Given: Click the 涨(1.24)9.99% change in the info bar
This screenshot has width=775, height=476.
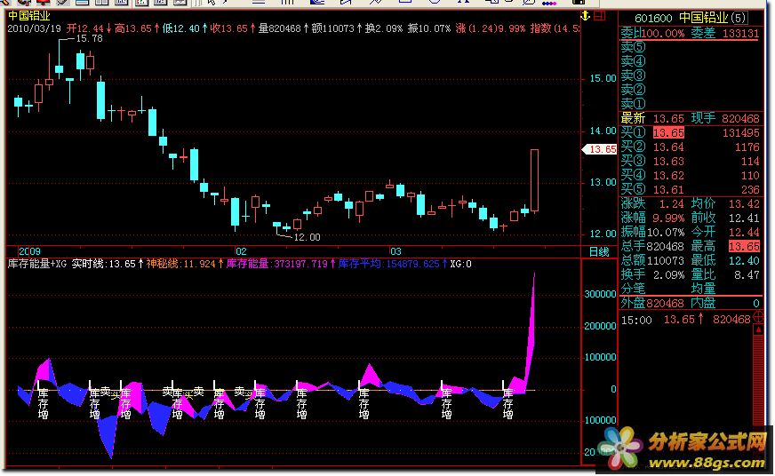Looking at the screenshot, I should [x=491, y=28].
